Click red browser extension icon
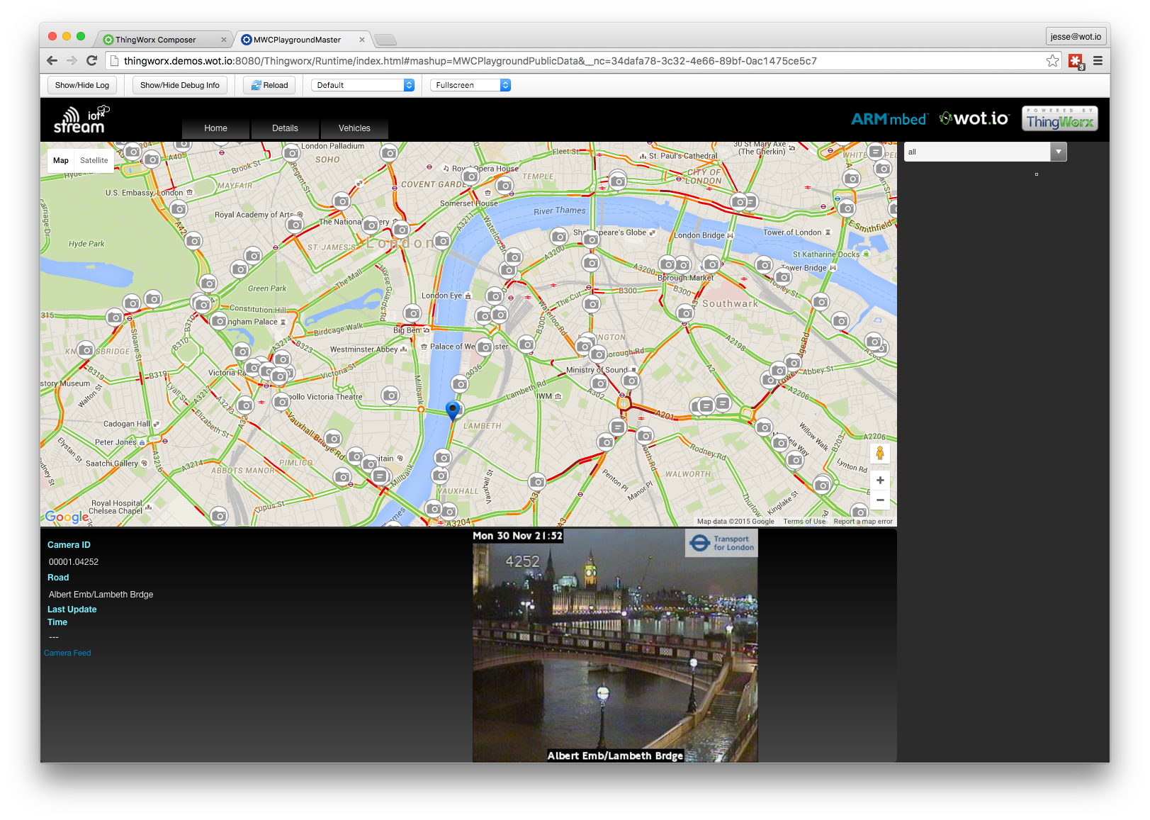 1076,61
